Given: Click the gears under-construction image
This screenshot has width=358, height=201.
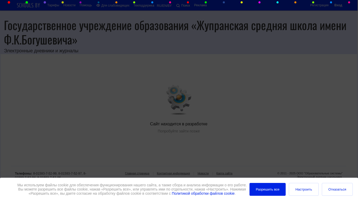Looking at the screenshot, I should coord(179,100).
